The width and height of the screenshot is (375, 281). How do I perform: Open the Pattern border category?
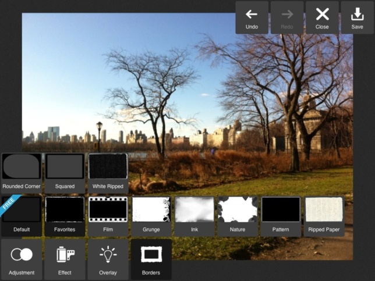281,216
